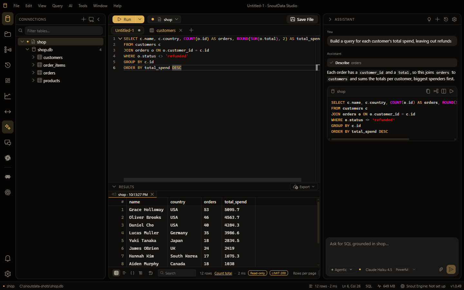Click the editor horizontal scrollbar

click(x=212, y=180)
